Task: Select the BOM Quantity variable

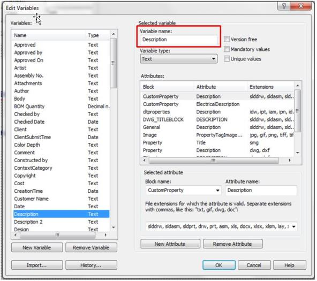Action: tap(61, 107)
